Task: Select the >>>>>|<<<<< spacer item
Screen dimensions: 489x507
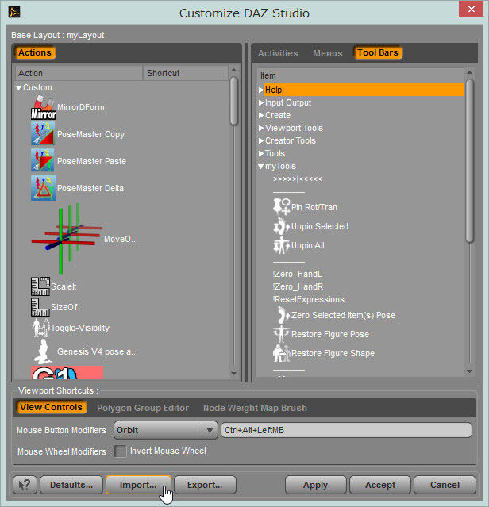Action: point(298,179)
